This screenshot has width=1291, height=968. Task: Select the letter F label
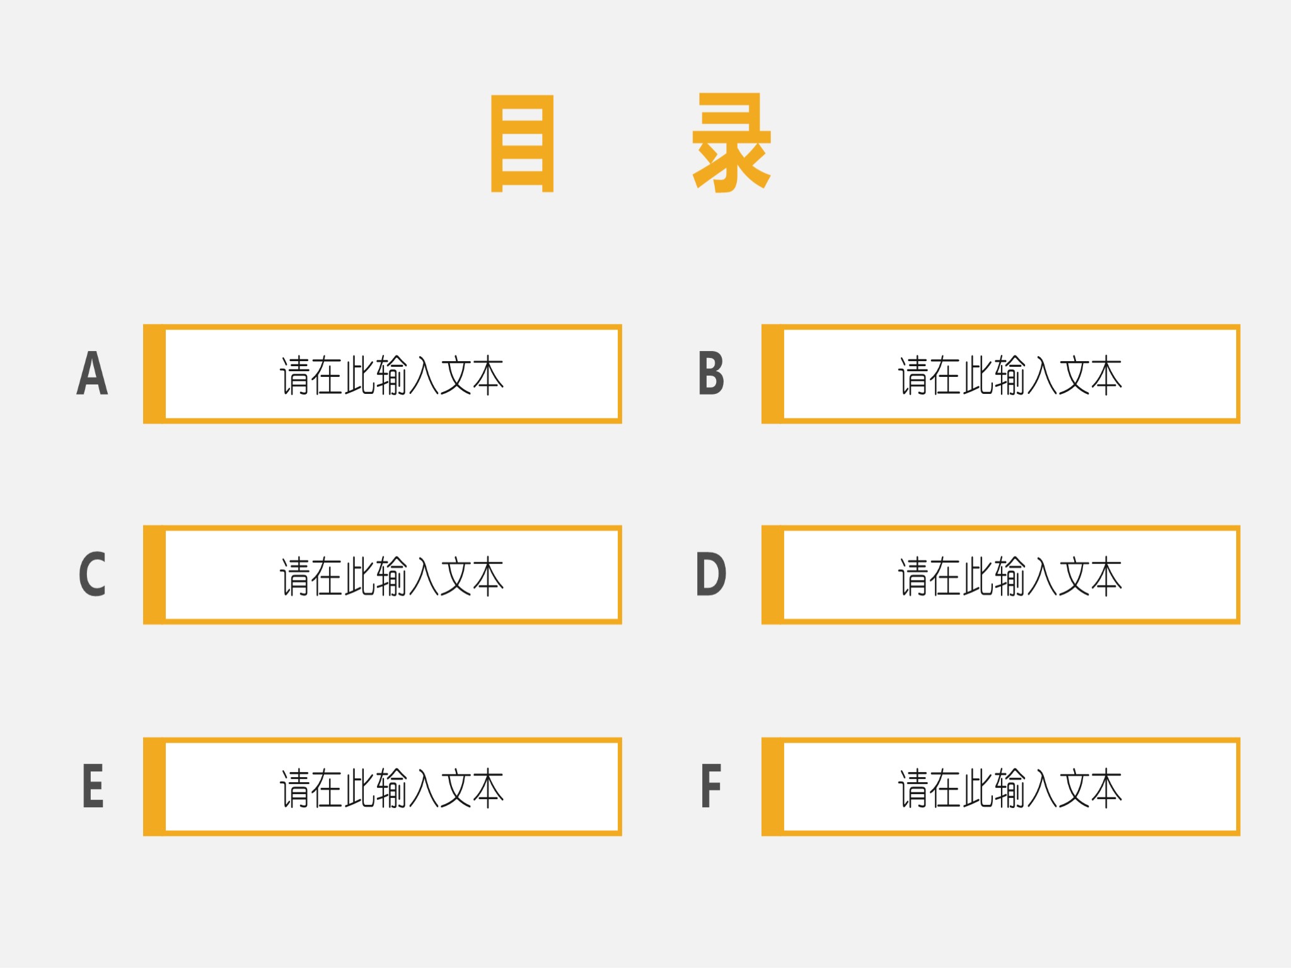click(x=711, y=786)
